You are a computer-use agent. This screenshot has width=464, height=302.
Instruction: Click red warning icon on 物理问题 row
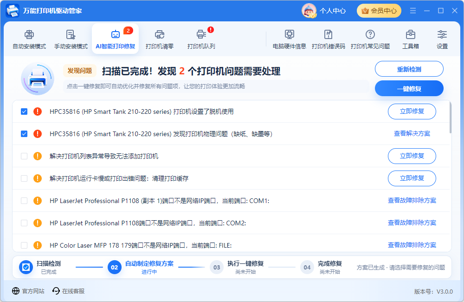click(38, 134)
